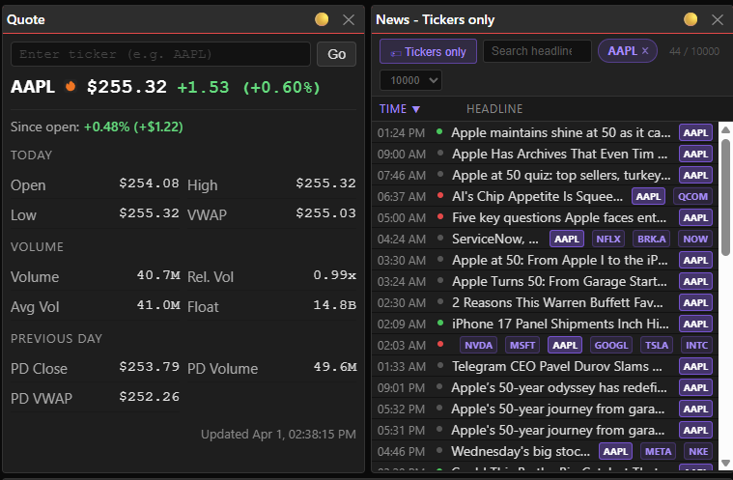Screen dimensions: 733x480
Task: Toggle the Tickers only filter
Action: tap(427, 51)
